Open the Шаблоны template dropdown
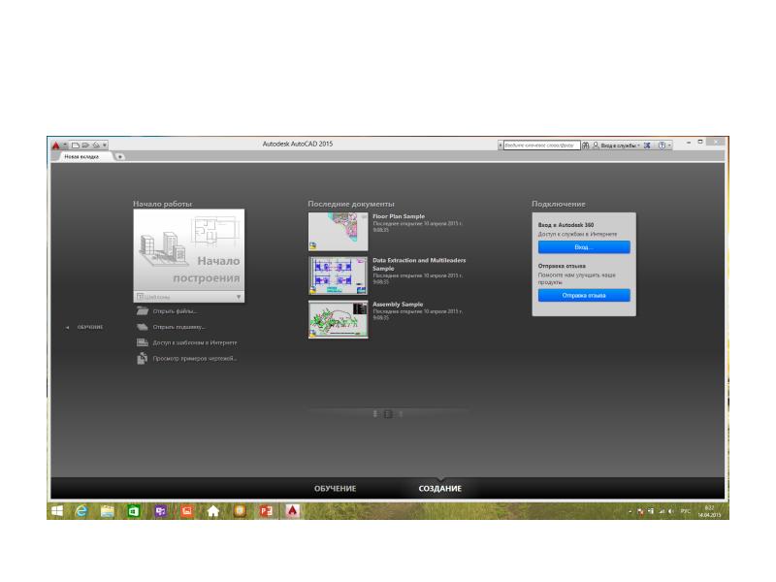Image resolution: width=776 pixels, height=582 pixels. [x=188, y=297]
